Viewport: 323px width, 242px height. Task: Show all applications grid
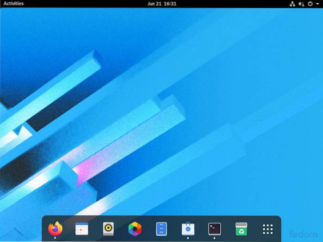[x=267, y=229]
